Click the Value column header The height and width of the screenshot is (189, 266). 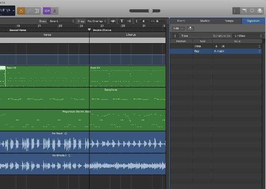pos(237,41)
